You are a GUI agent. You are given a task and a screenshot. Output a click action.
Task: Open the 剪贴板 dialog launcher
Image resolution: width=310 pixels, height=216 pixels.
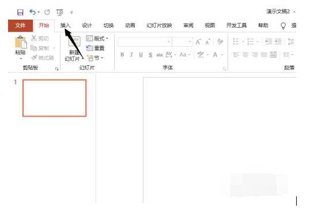tap(56, 69)
